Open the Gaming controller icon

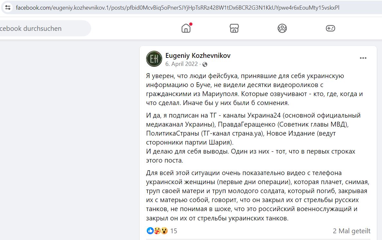331,28
